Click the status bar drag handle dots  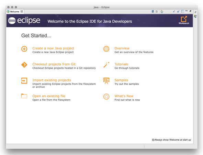(x=144, y=146)
